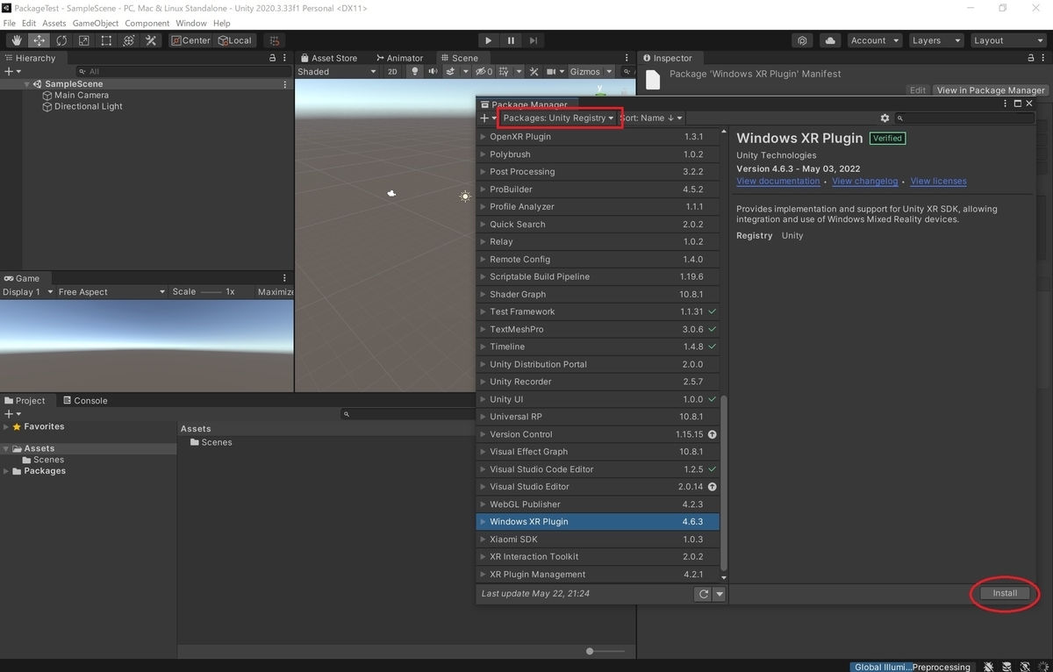Click the Play button

pyautogui.click(x=489, y=40)
